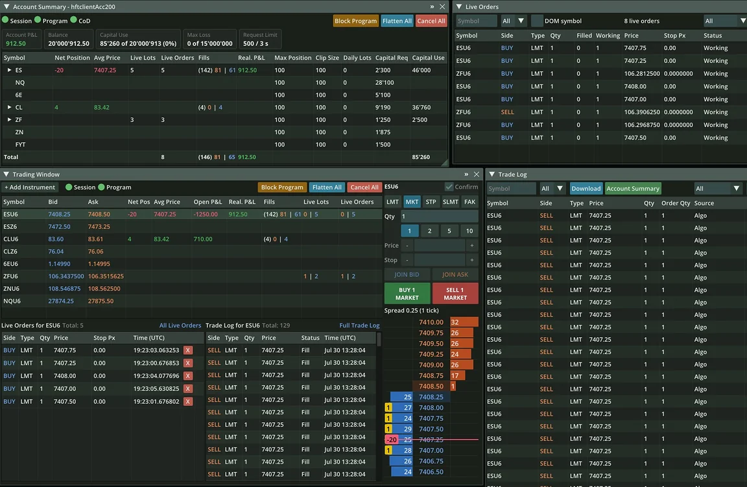This screenshot has height=487, width=747.
Task: Toggle the DOM symbol checkbox
Action: 537,21
